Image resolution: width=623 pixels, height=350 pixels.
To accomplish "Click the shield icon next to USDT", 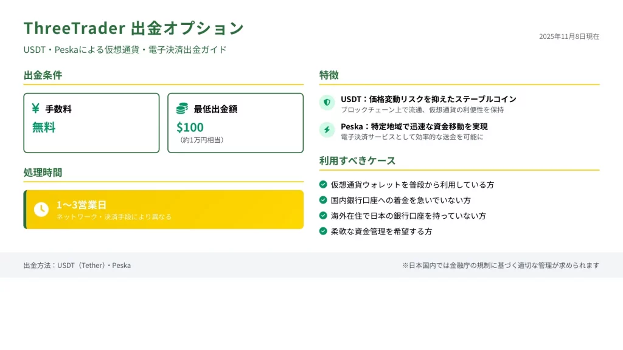I will [327, 103].
